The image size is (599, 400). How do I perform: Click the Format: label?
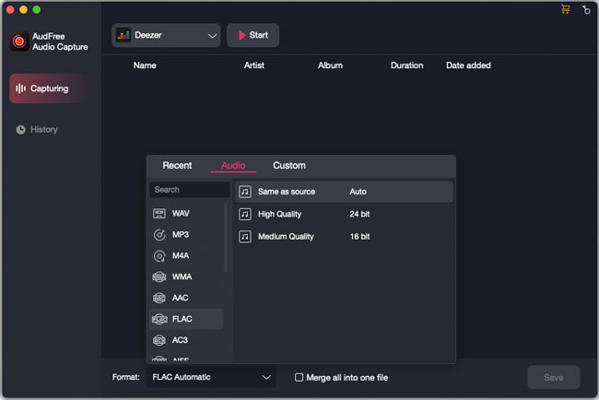click(126, 377)
